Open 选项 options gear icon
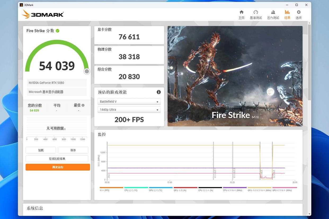329x219 pixels. pyautogui.click(x=299, y=12)
